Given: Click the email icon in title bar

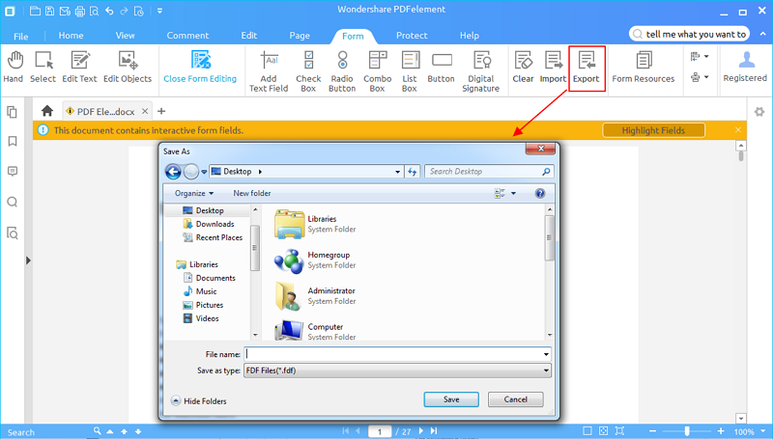Looking at the screenshot, I should 65,11.
